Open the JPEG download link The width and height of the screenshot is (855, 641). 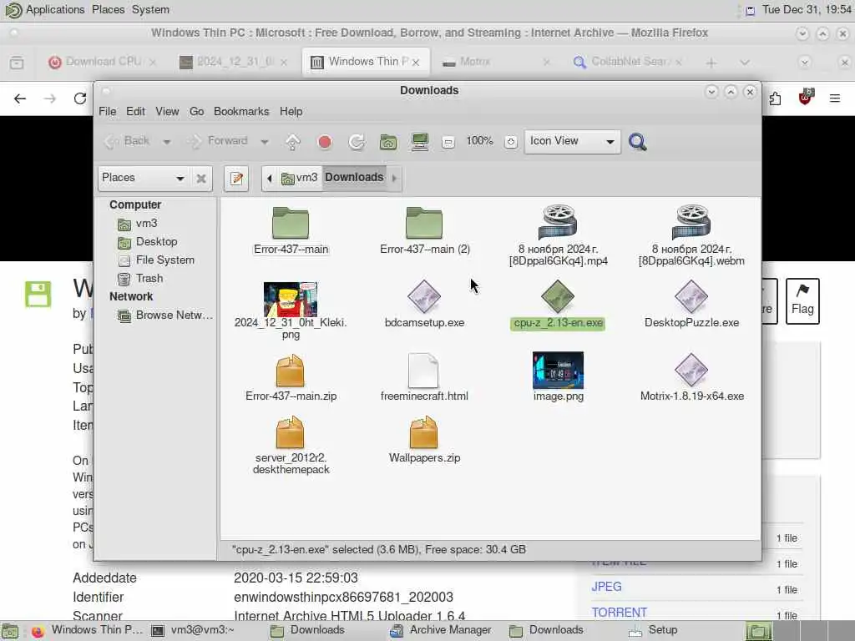tap(606, 587)
